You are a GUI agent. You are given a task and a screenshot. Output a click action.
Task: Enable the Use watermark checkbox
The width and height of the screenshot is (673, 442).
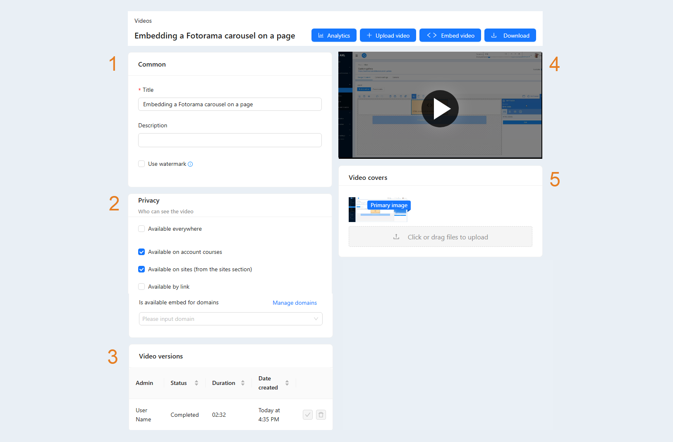(x=141, y=164)
